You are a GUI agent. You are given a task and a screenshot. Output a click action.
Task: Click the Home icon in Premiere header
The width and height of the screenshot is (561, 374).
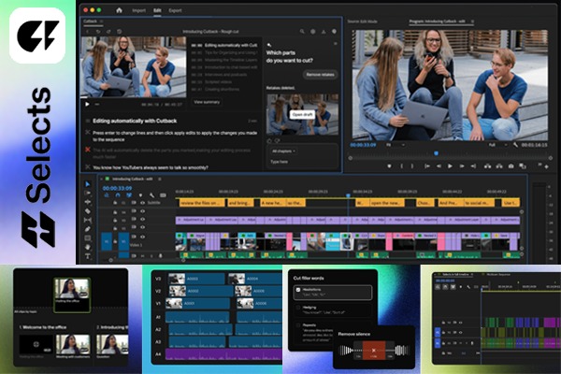click(x=119, y=10)
